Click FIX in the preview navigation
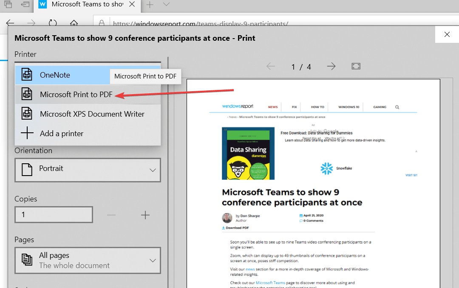Viewport: 459px width, 288px height. click(x=294, y=107)
